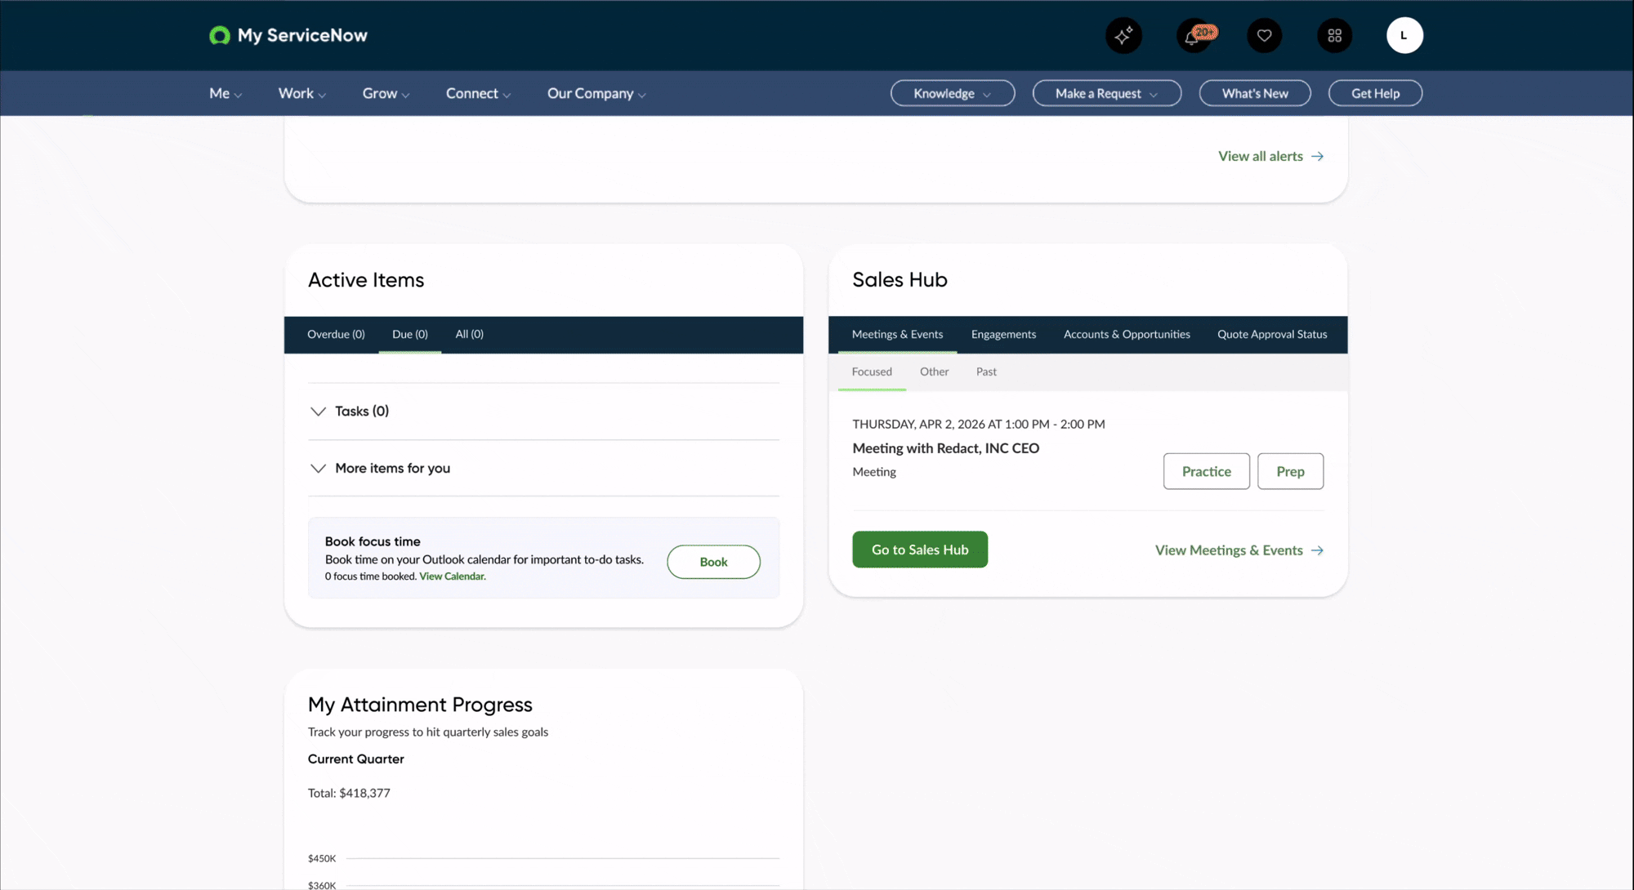Screen dimensions: 1634x890
Task: Open the app launcher grid icon
Action: point(1334,35)
